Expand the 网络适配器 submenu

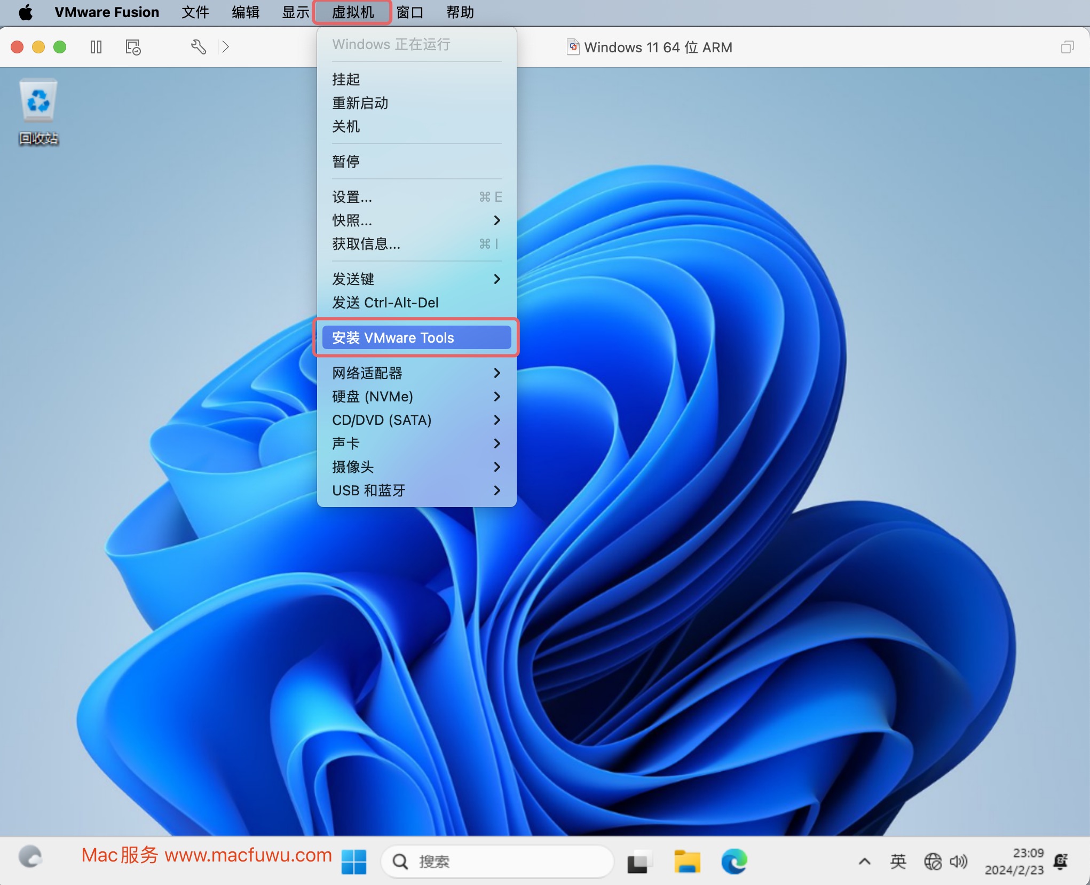pyautogui.click(x=416, y=373)
